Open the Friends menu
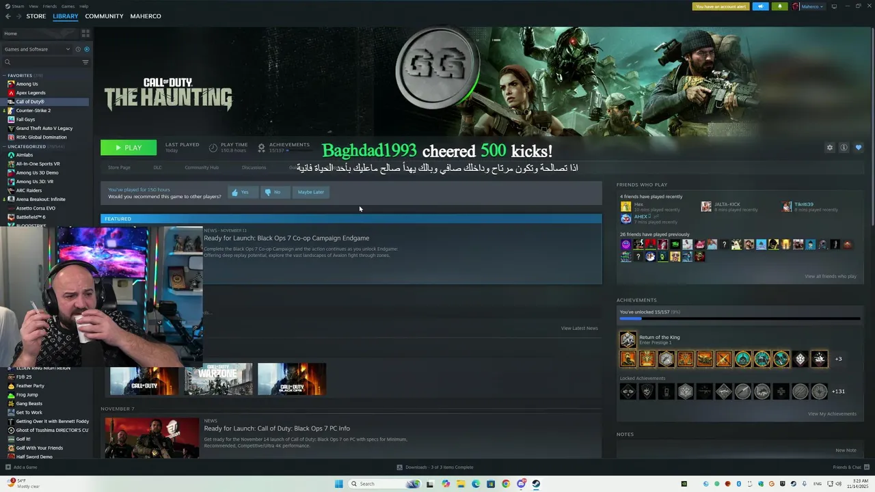 pyautogui.click(x=50, y=6)
